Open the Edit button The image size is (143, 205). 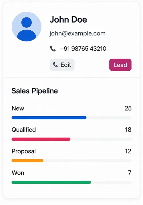pyautogui.click(x=62, y=65)
